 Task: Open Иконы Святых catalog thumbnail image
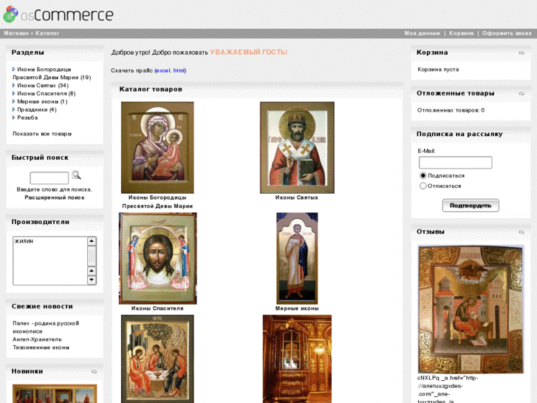click(x=297, y=147)
